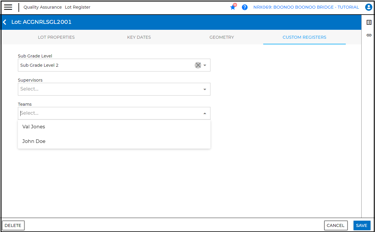
Task: Switch to the Lot Properties tab
Action: (56, 37)
